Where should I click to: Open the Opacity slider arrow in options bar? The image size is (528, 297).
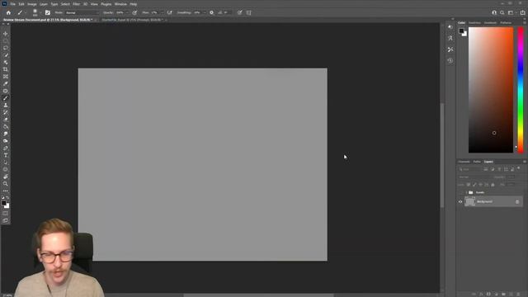[x=127, y=13]
